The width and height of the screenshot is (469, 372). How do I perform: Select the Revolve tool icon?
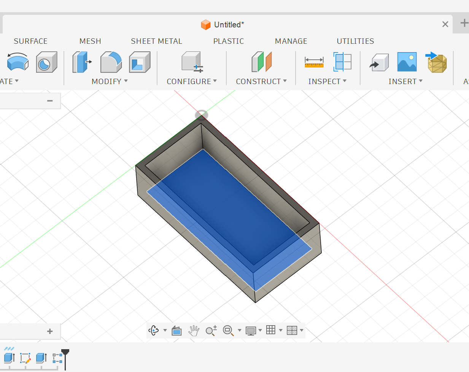click(18, 62)
